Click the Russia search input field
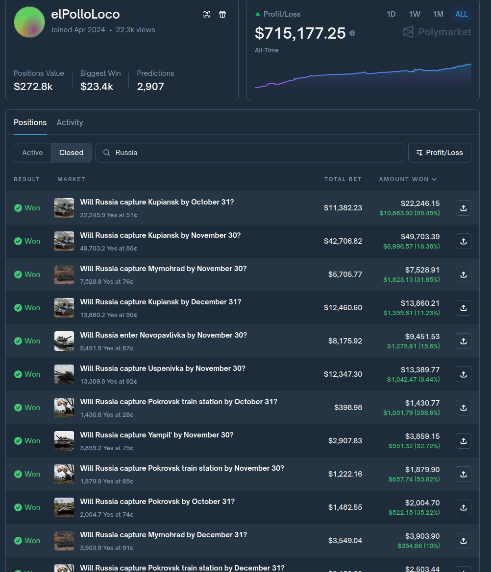Image resolution: width=491 pixels, height=572 pixels. coord(249,153)
